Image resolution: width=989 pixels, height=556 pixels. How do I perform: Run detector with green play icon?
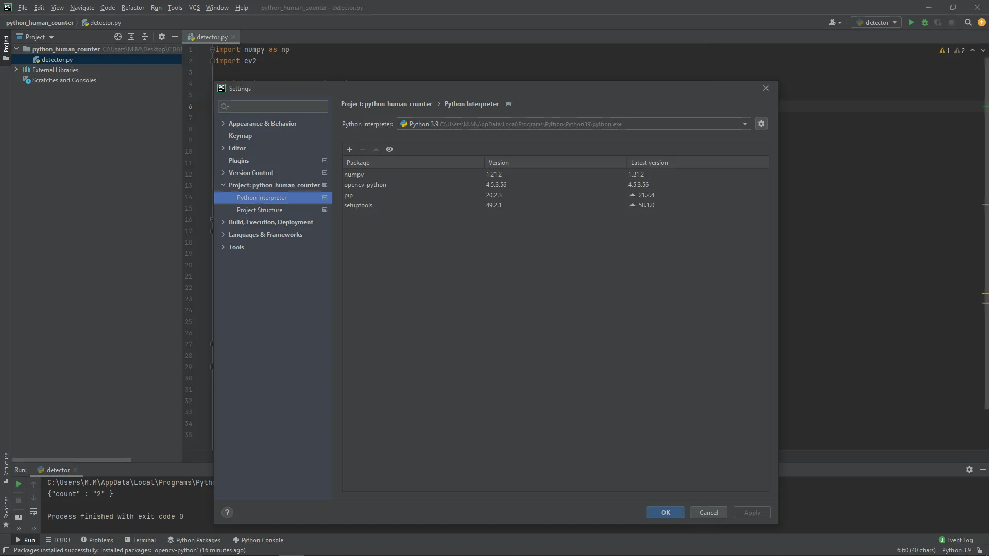click(x=911, y=22)
